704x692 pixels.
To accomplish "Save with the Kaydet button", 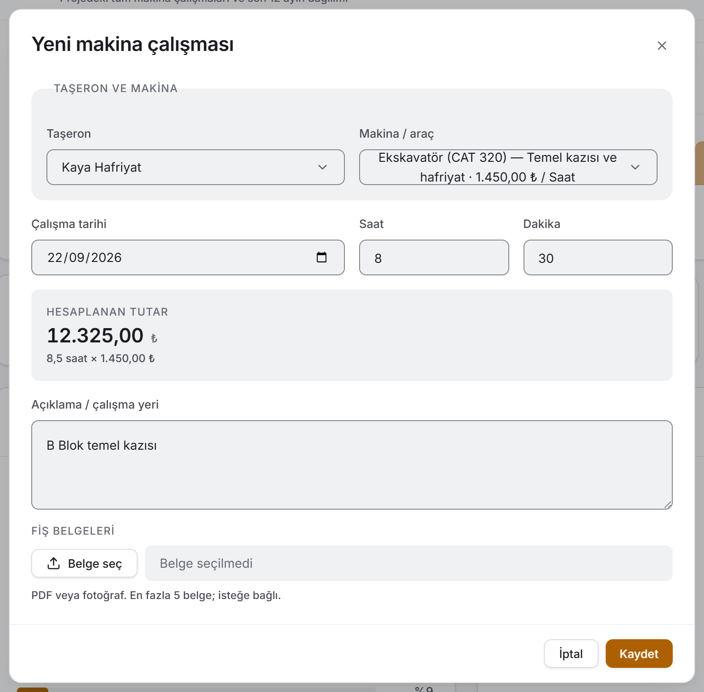I will (x=639, y=654).
